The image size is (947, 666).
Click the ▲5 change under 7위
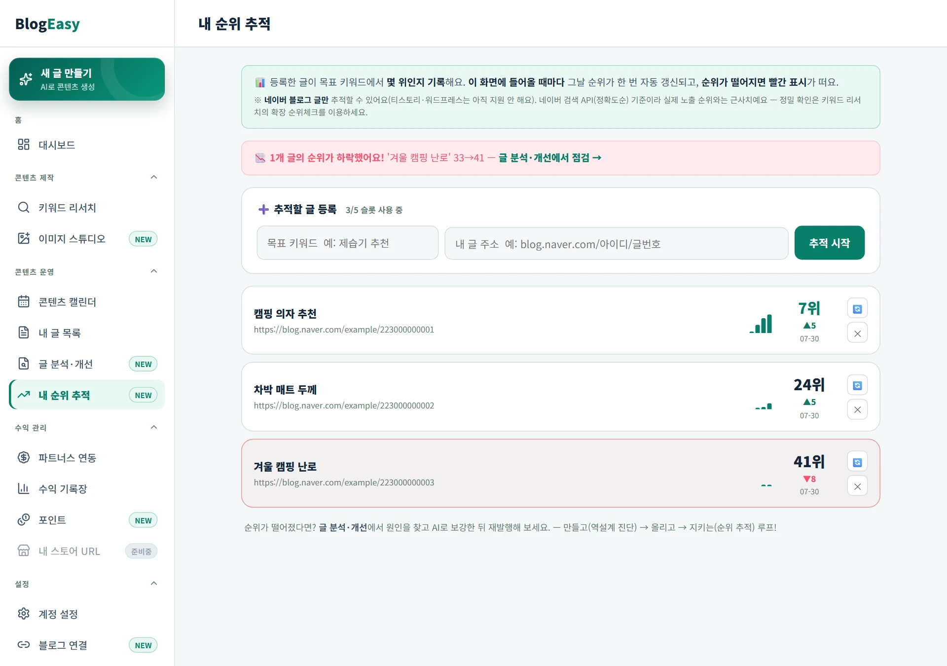809,326
